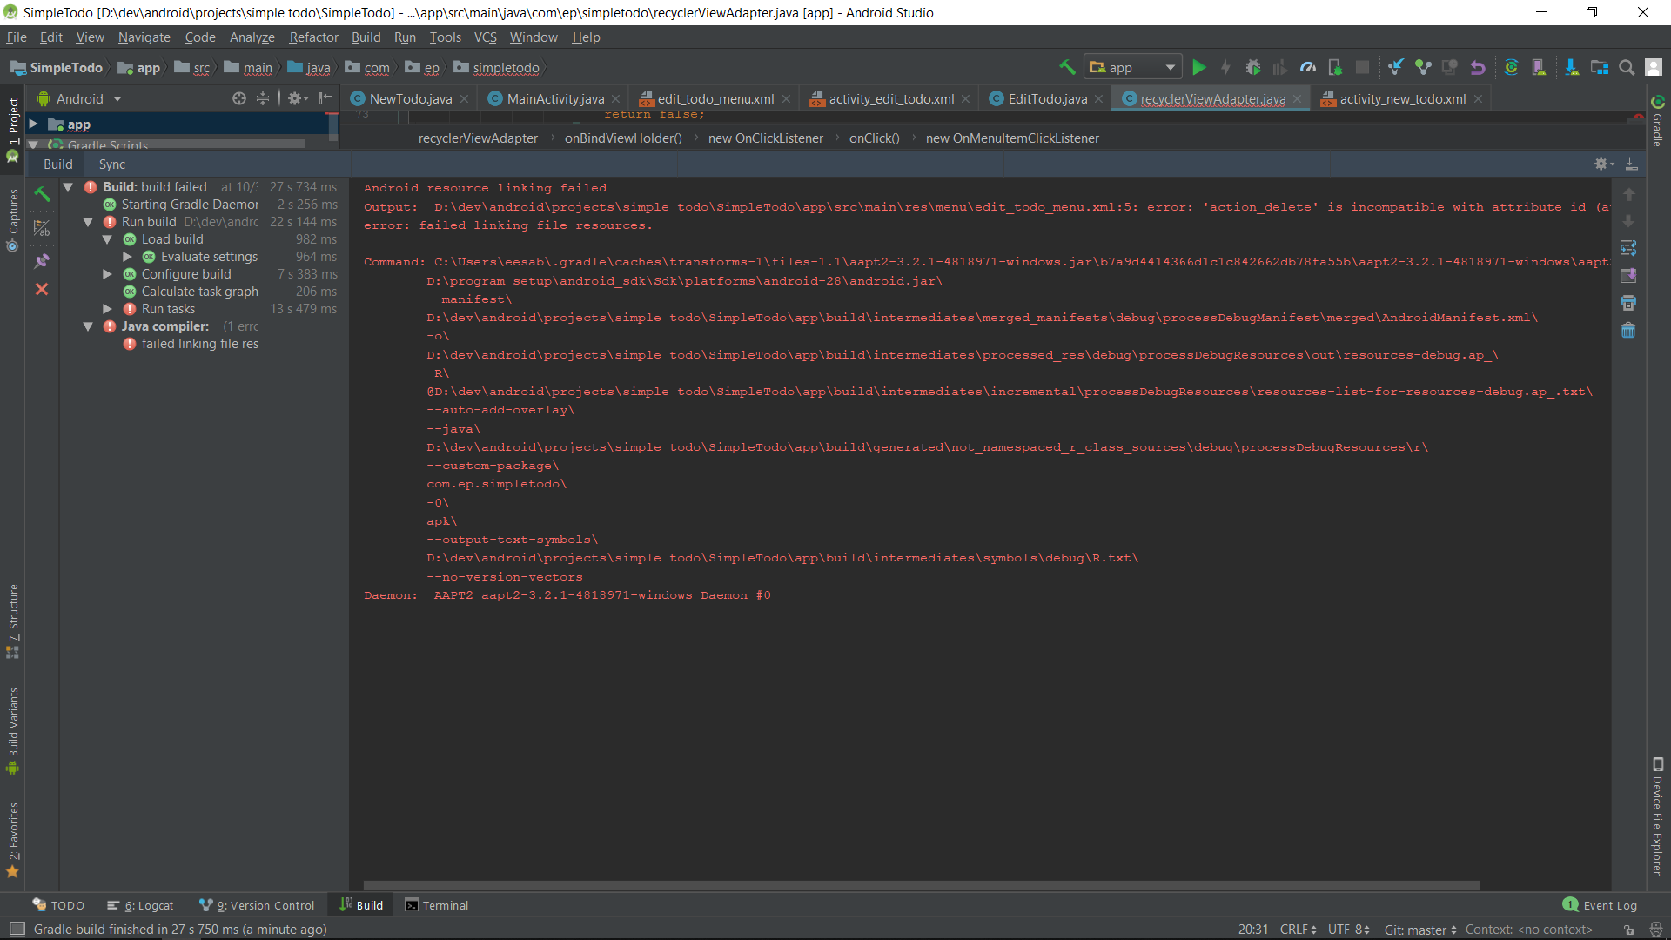
Task: Click Sync Project with Gradle Files icon
Action: [1511, 68]
